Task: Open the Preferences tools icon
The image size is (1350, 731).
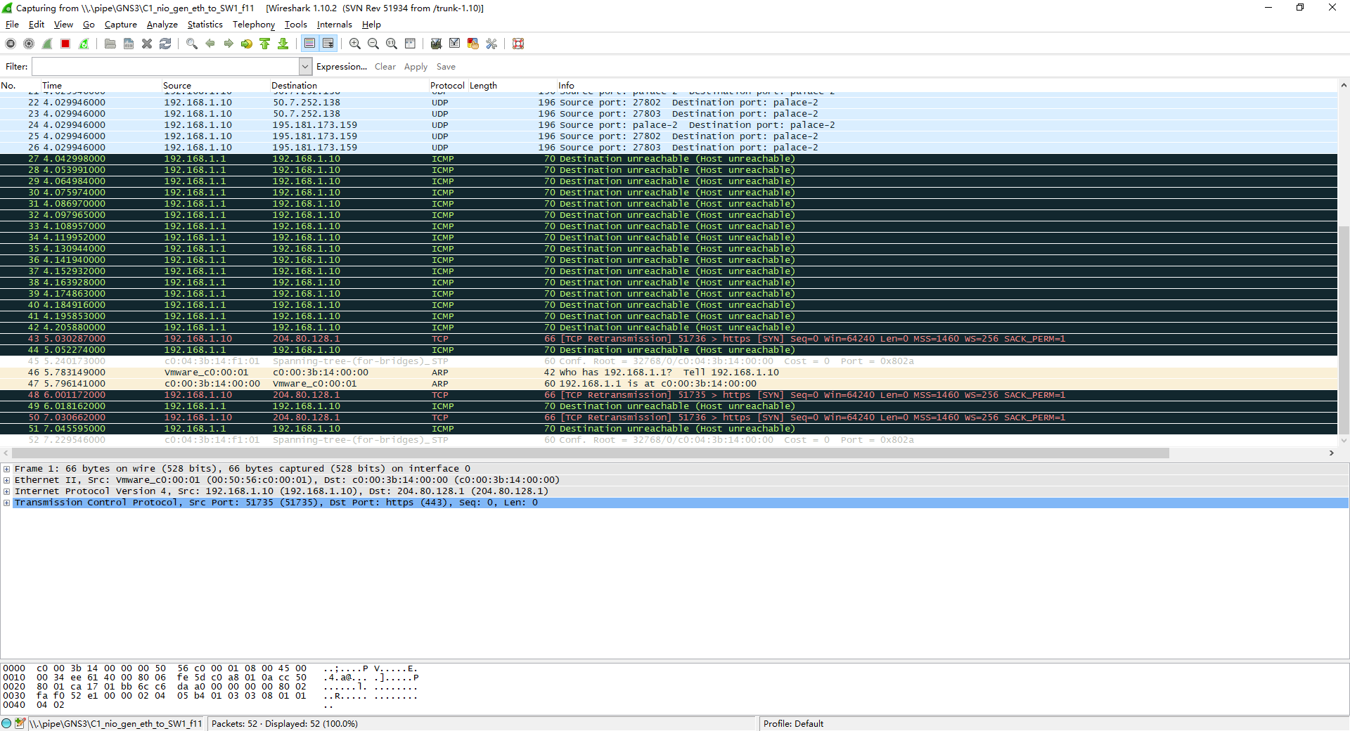Action: [x=491, y=44]
